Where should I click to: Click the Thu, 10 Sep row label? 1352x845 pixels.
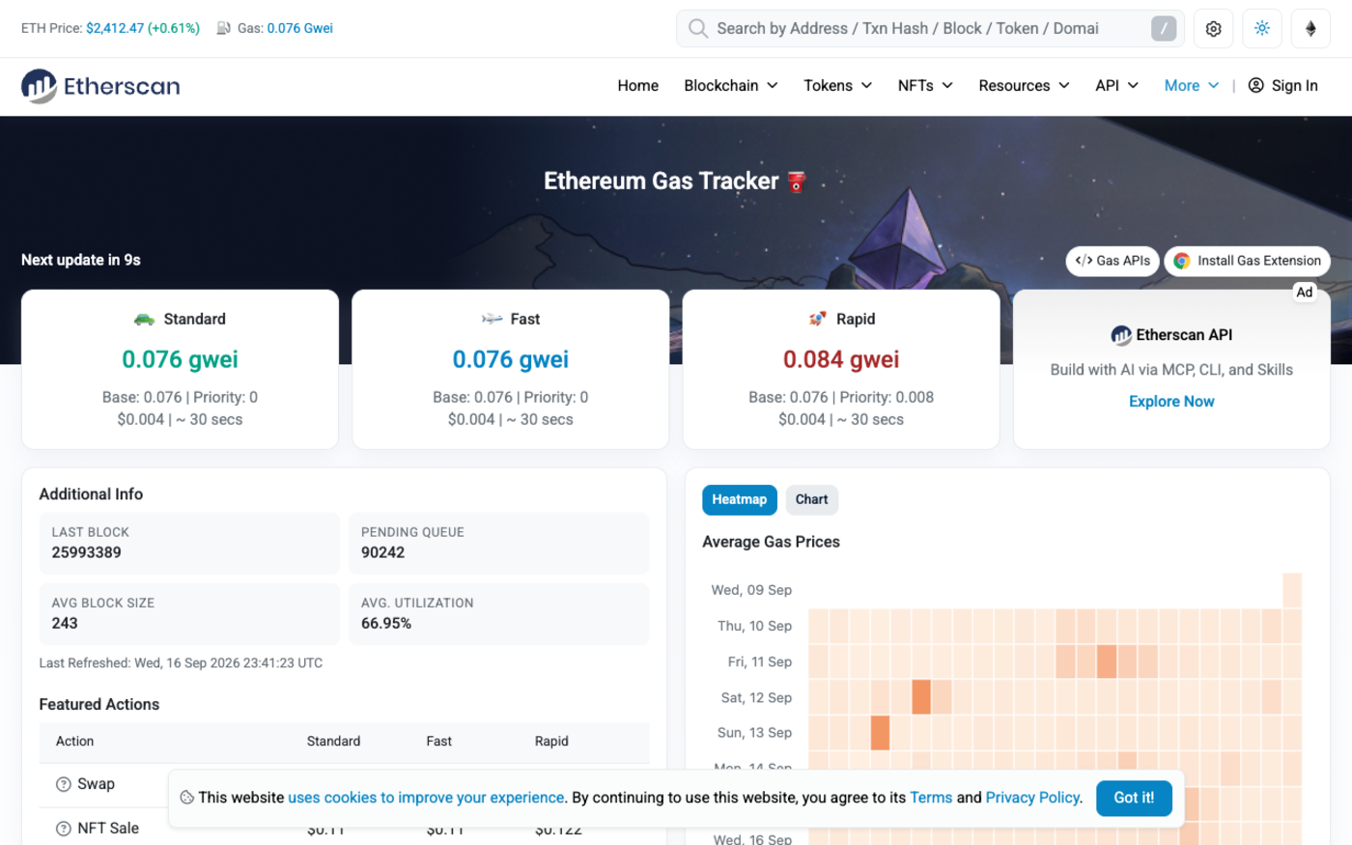point(754,626)
